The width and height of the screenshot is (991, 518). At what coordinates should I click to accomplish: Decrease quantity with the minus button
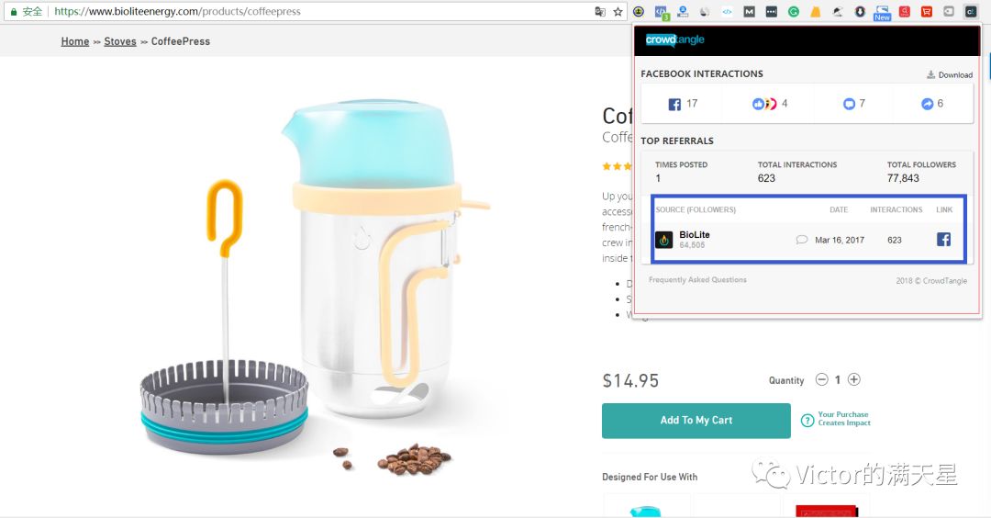coord(821,379)
